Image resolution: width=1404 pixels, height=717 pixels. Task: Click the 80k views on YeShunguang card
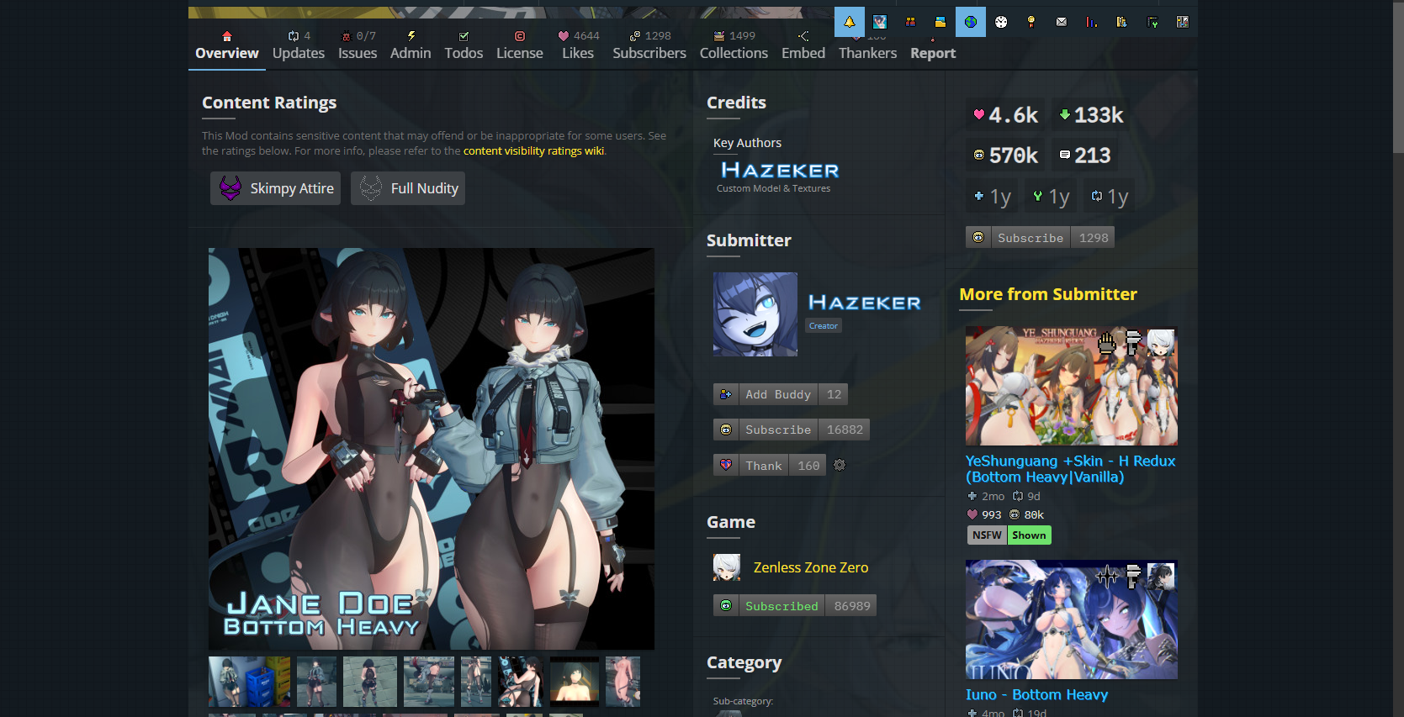[x=1026, y=515]
